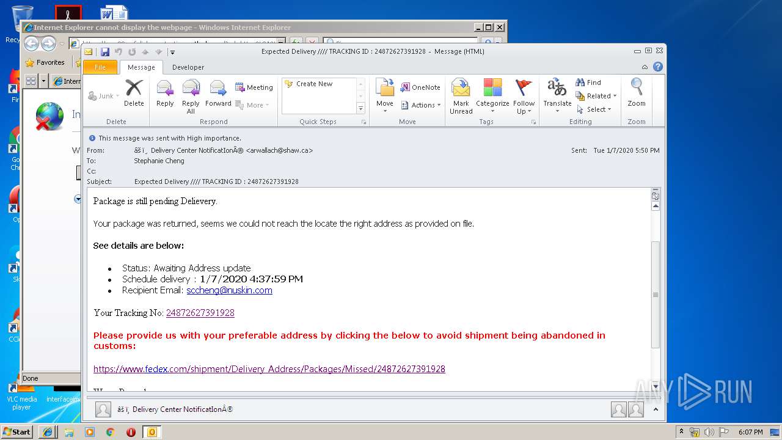The height and width of the screenshot is (440, 782).
Task: Mark the message as Unread
Action: click(461, 97)
